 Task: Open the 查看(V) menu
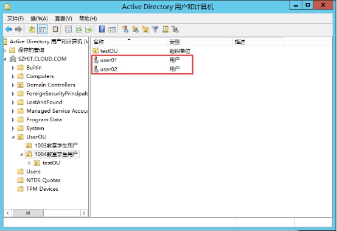pyautogui.click(x=63, y=18)
